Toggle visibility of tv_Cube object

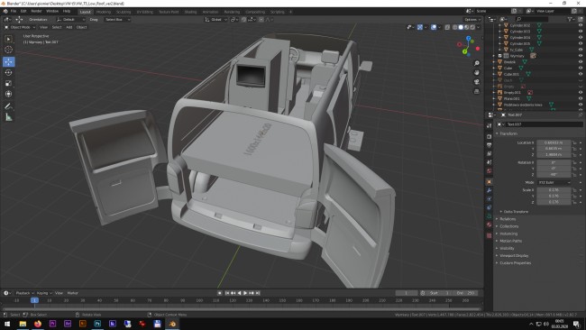click(581, 50)
